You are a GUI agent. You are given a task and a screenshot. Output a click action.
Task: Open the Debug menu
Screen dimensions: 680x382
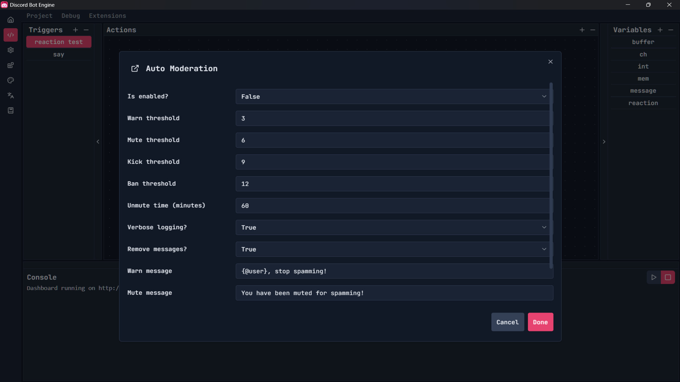pos(70,16)
